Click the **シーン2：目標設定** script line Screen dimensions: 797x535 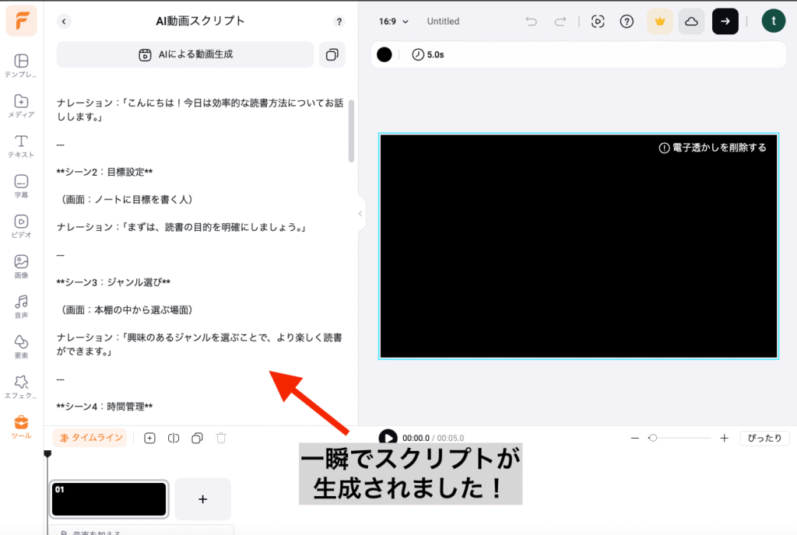tap(105, 172)
